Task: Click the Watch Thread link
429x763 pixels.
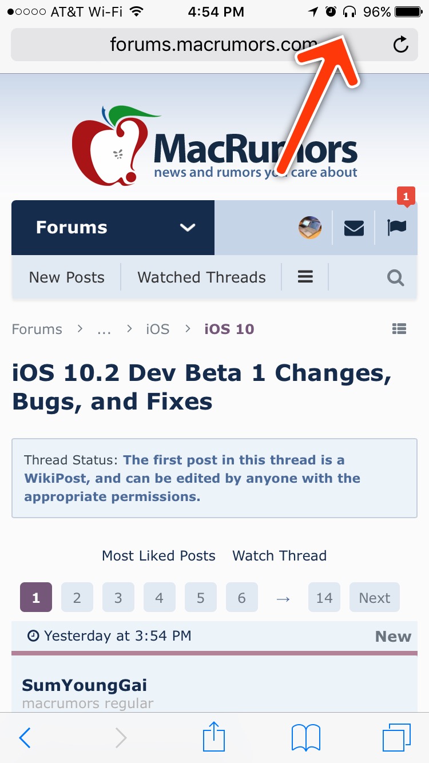Action: pos(279,556)
